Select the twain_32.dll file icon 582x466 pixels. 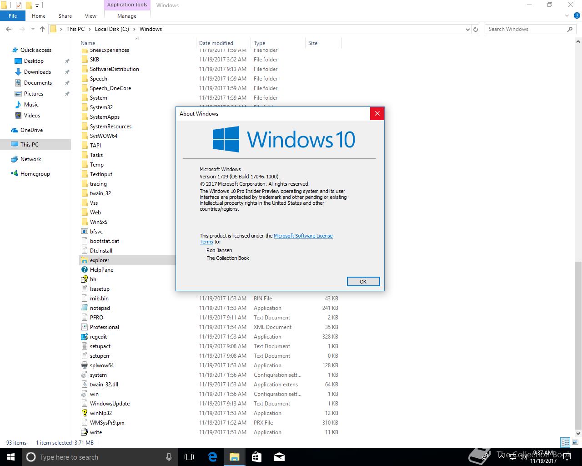(x=84, y=385)
